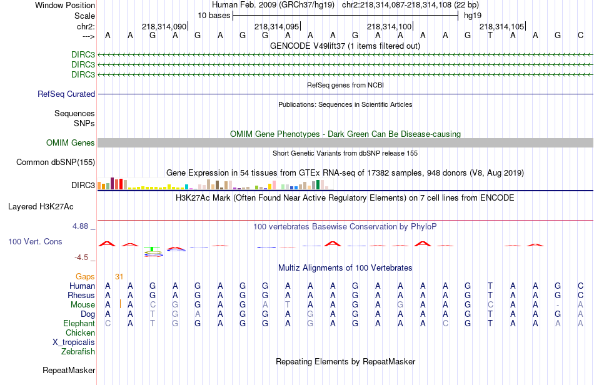Viewport: 594px width, 385px height.
Task: Click the Mouse alignment row label
Action: tap(83, 305)
